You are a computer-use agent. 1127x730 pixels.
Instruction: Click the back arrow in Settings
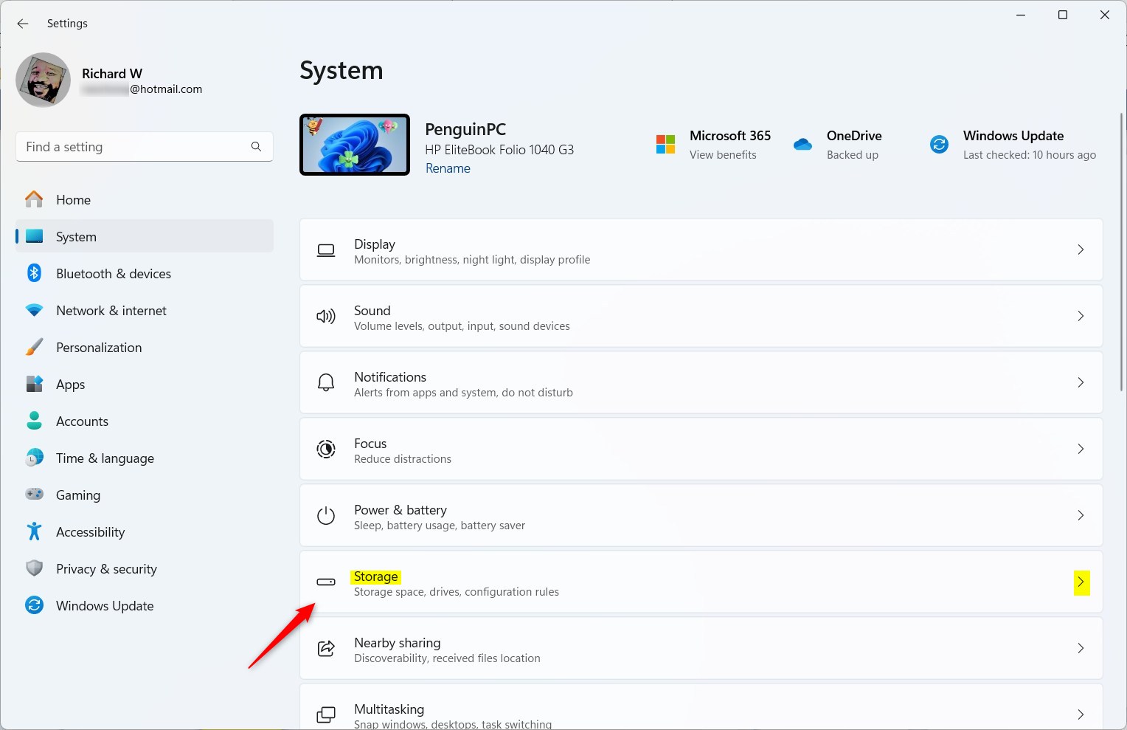[22, 23]
